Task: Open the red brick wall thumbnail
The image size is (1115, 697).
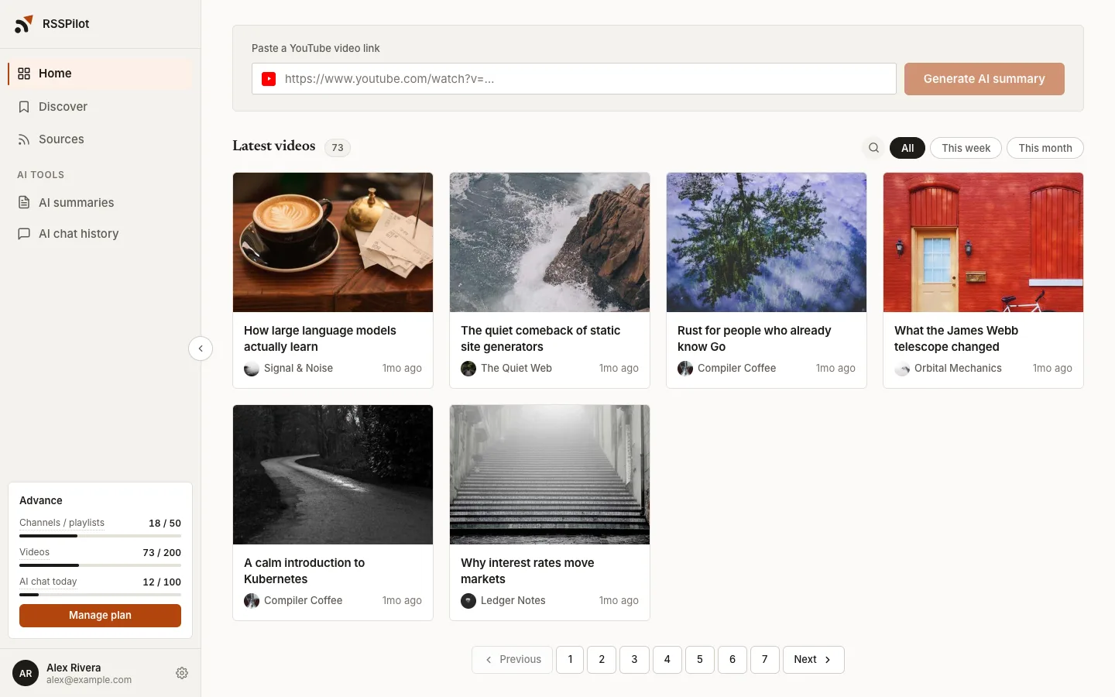Action: (983, 242)
